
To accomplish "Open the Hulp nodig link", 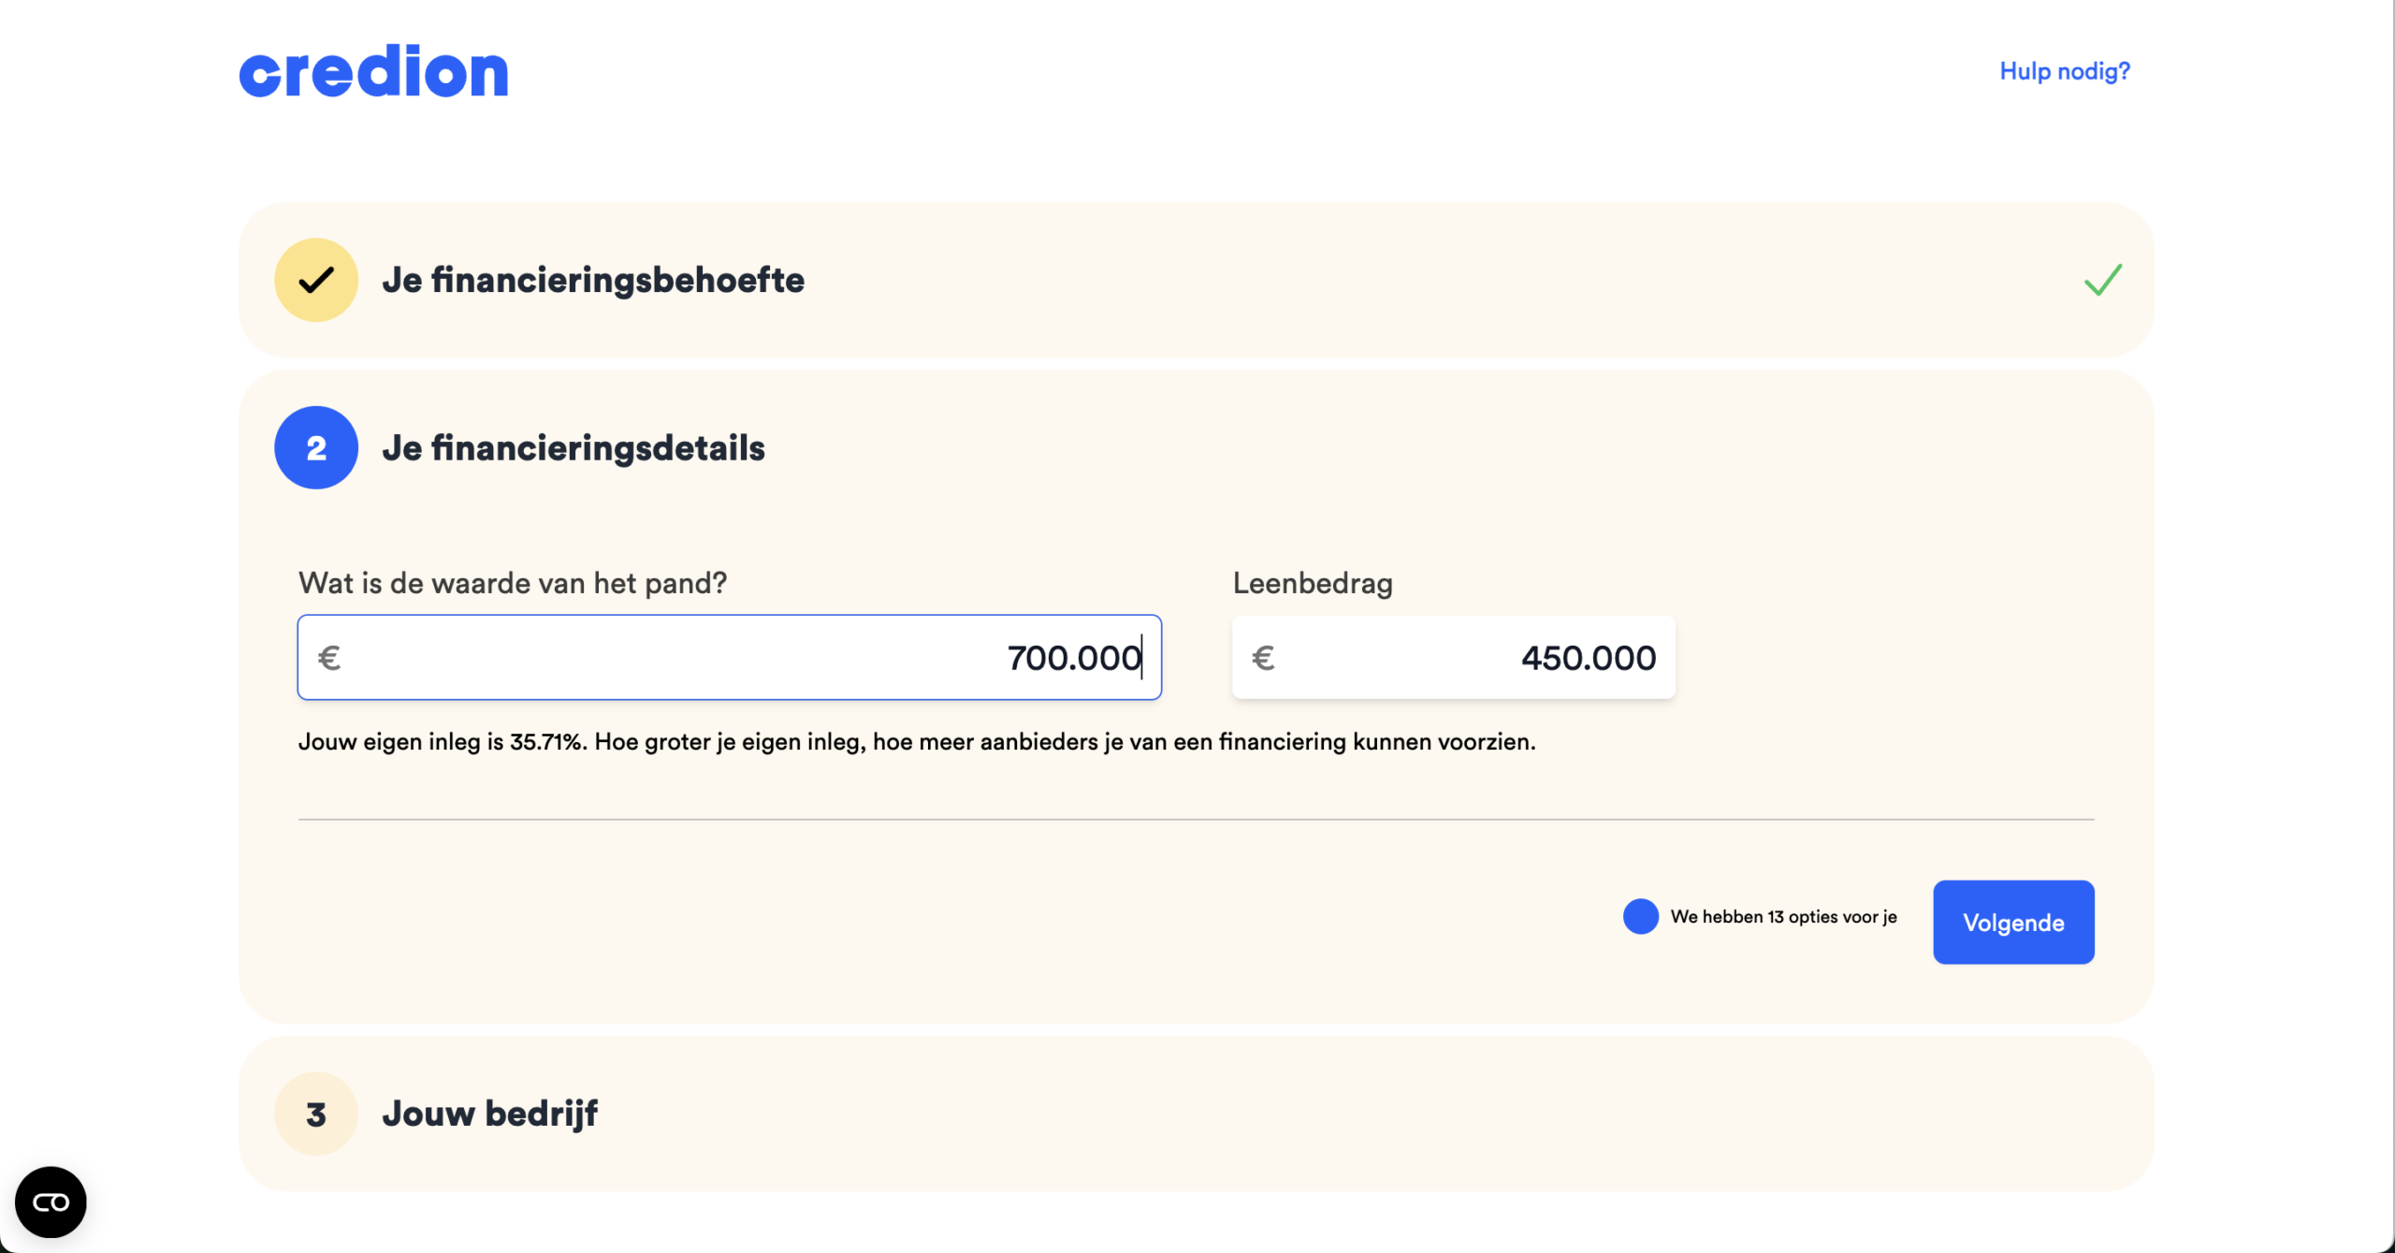I will [x=2063, y=71].
